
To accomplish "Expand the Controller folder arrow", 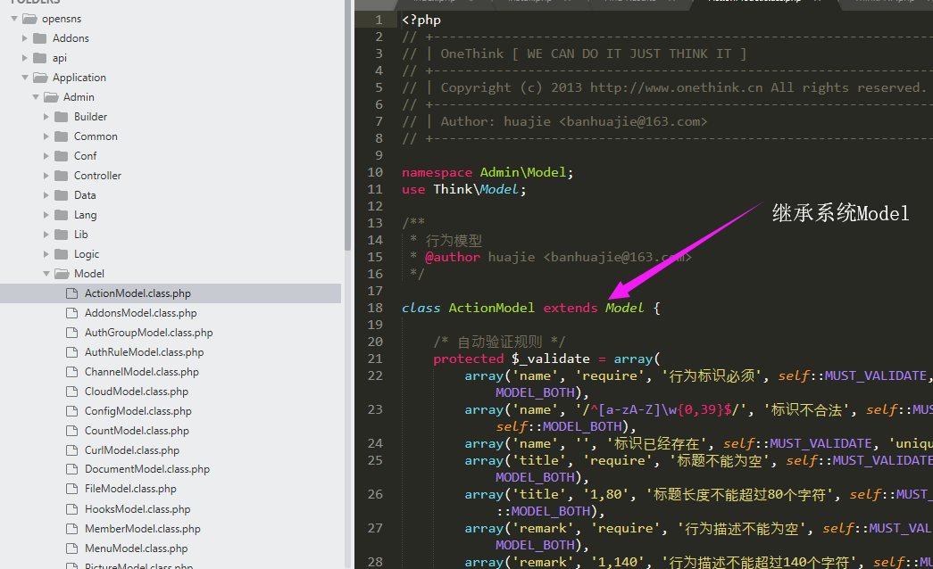I will [x=46, y=176].
